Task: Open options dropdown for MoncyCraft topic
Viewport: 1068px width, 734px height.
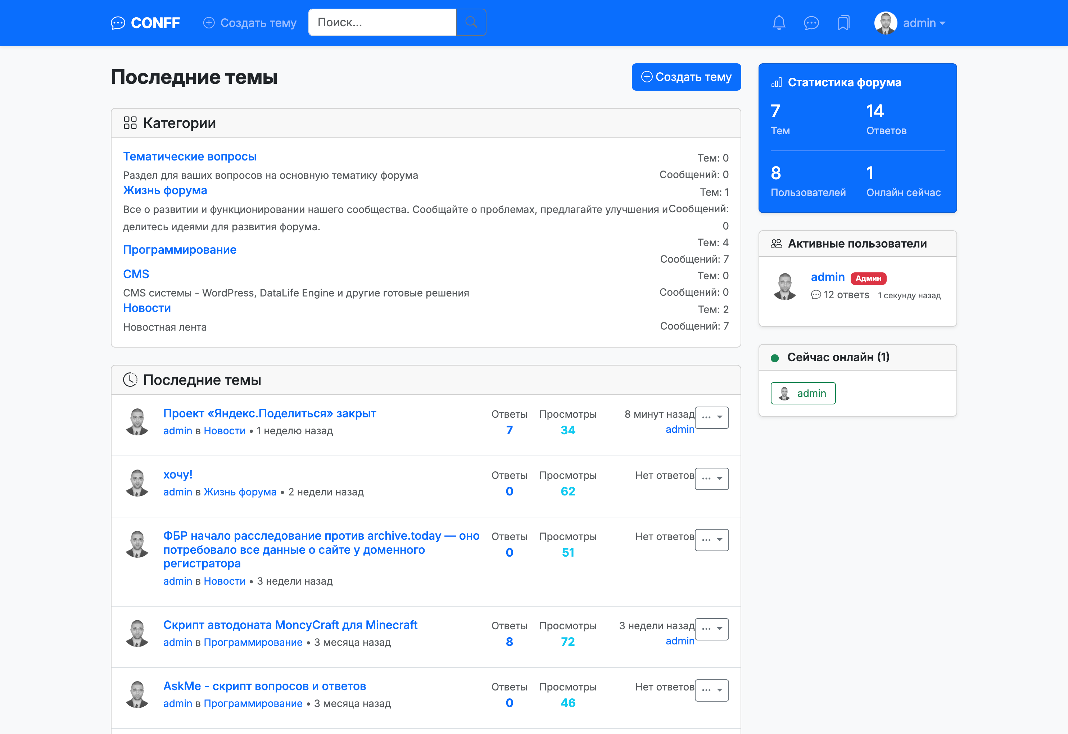Action: (x=711, y=629)
